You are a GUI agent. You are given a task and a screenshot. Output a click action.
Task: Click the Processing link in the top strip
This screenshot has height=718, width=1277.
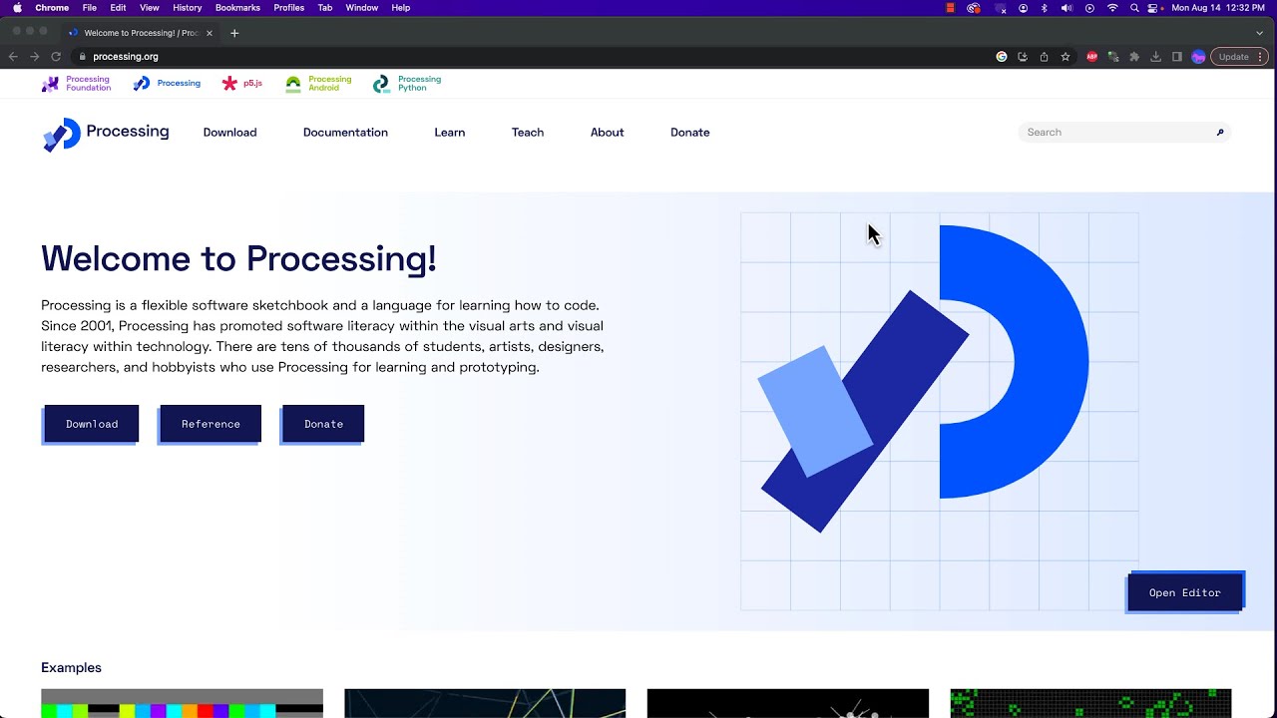167,84
